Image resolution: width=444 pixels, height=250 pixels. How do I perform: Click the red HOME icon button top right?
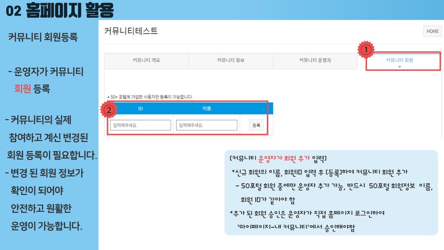tap(432, 31)
